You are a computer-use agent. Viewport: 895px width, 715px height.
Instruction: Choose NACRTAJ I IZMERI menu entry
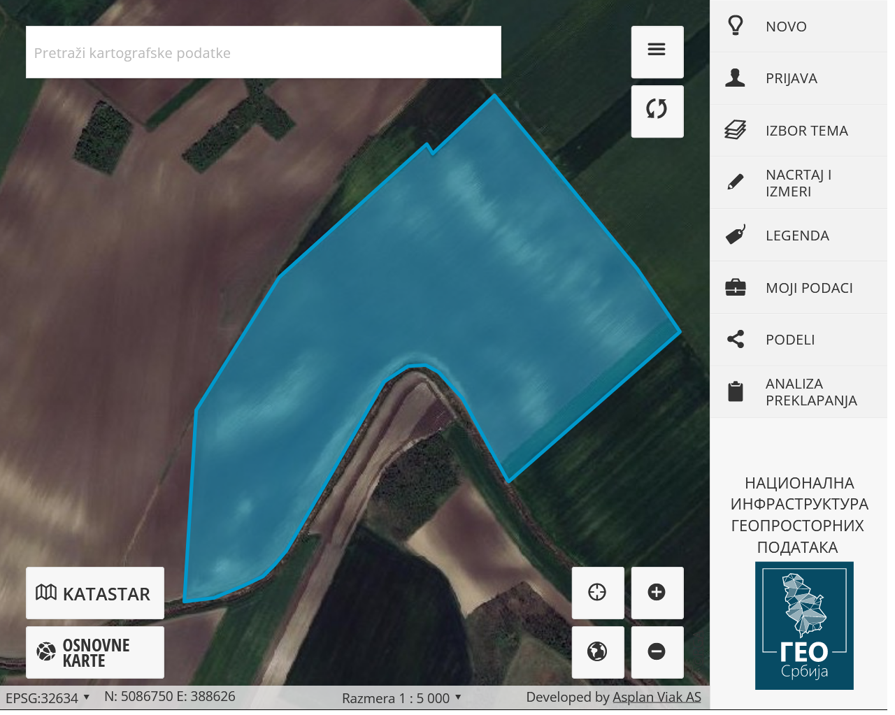pyautogui.click(x=799, y=183)
